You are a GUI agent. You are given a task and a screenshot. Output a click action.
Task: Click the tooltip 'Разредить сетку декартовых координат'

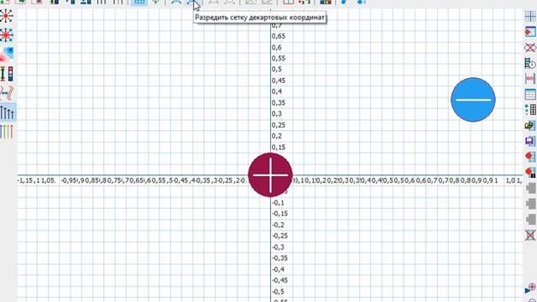260,18
